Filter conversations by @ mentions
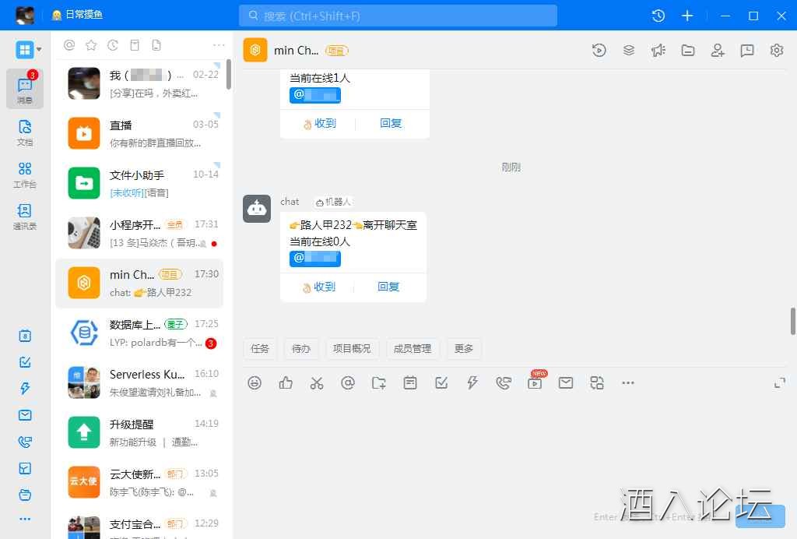Image resolution: width=797 pixels, height=539 pixels. pyautogui.click(x=69, y=45)
